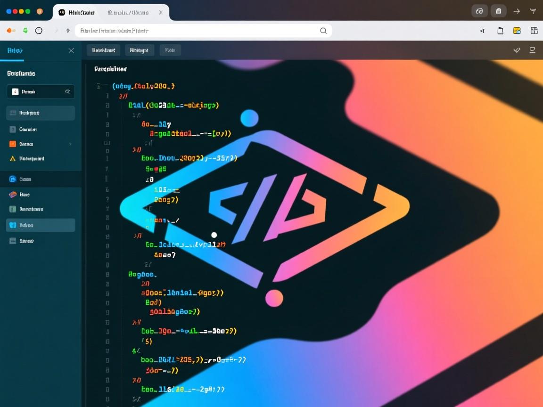Viewport: 543px width, 407px height.
Task: Expand the sidebar row with the right chevron
Action: (x=71, y=144)
